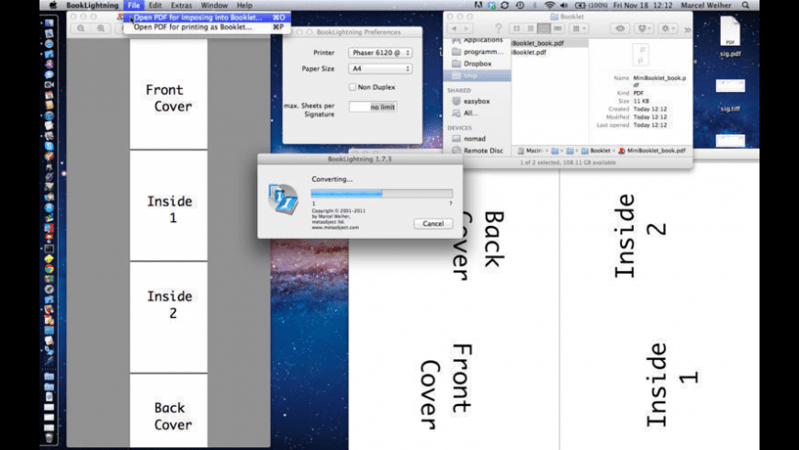Click the Inside 1 page in the PDF viewer
Image resolution: width=799 pixels, height=450 pixels.
169,206
